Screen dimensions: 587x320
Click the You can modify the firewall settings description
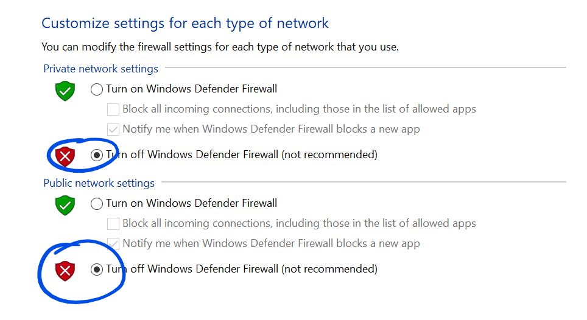point(220,47)
